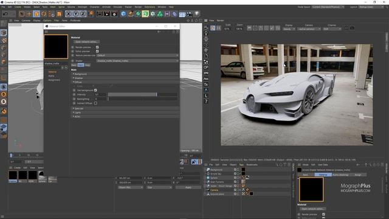Open Texture preview size dropdown
This screenshot has height=219, width=389.
pyautogui.click(x=137, y=55)
